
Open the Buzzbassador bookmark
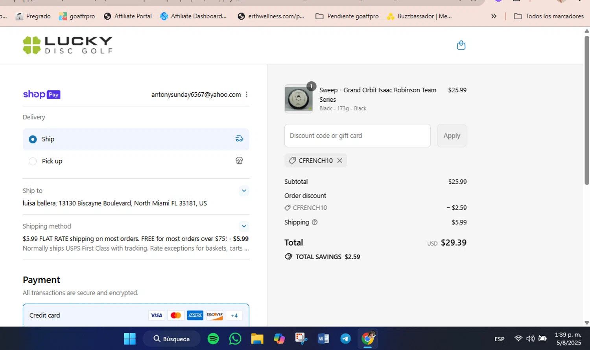(x=419, y=16)
